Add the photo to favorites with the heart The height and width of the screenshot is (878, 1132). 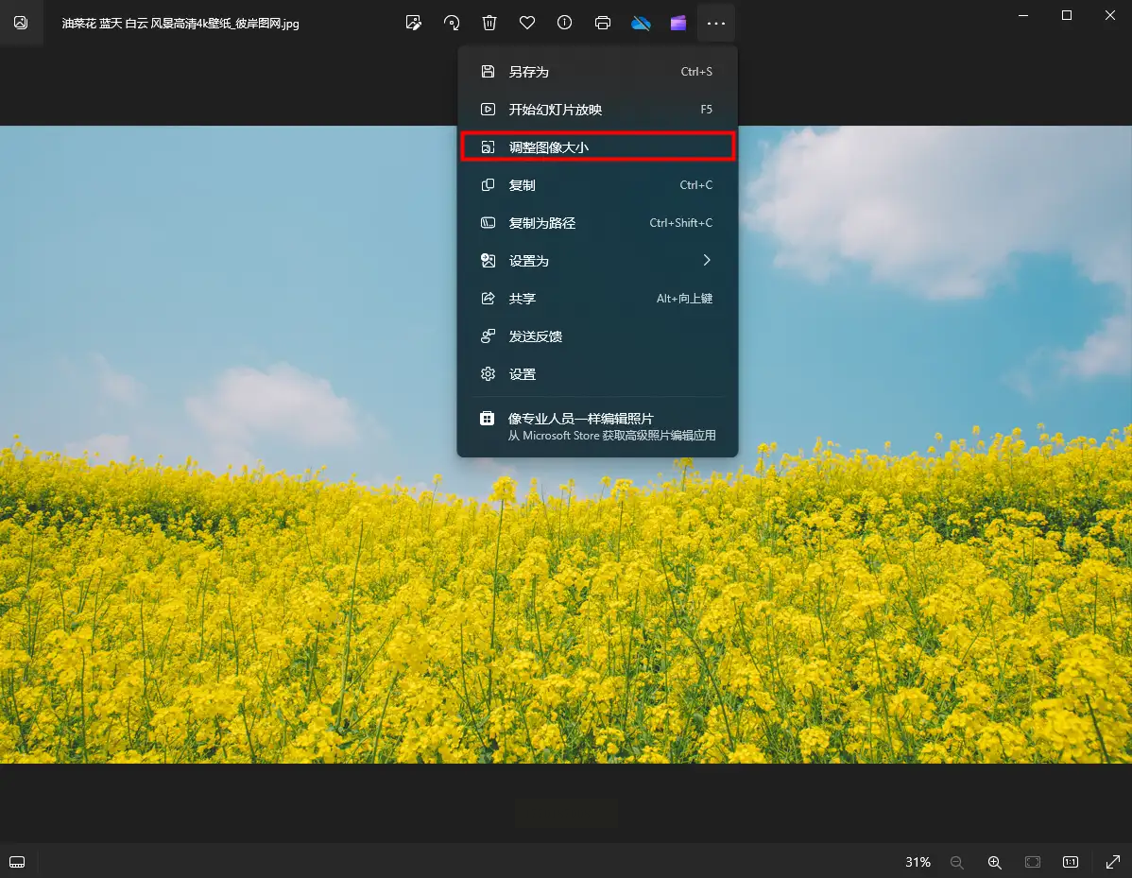click(x=527, y=23)
